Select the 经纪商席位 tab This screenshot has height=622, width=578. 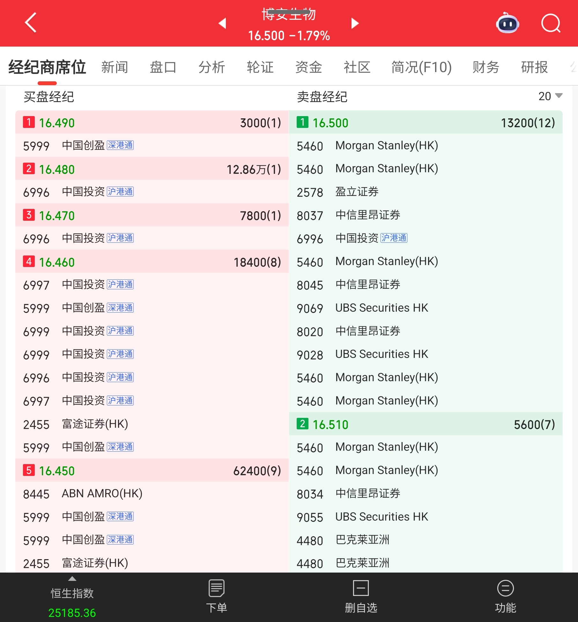click(x=47, y=67)
